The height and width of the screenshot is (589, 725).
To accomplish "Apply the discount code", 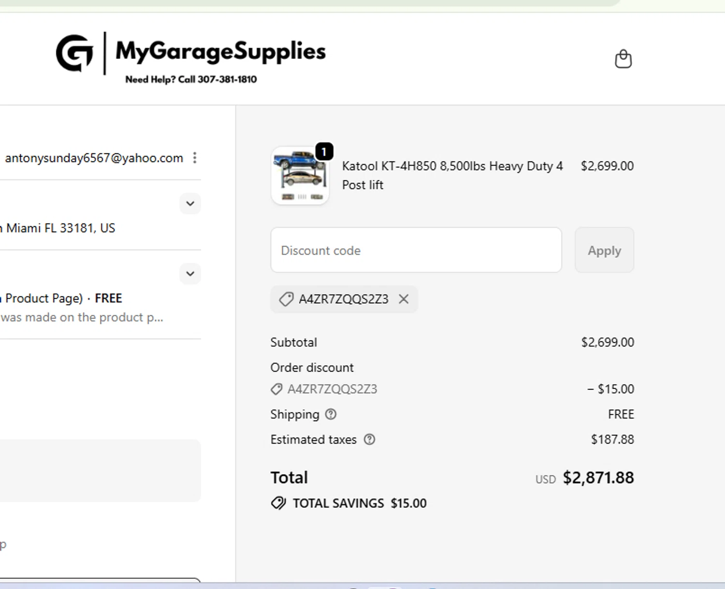I will click(x=604, y=250).
